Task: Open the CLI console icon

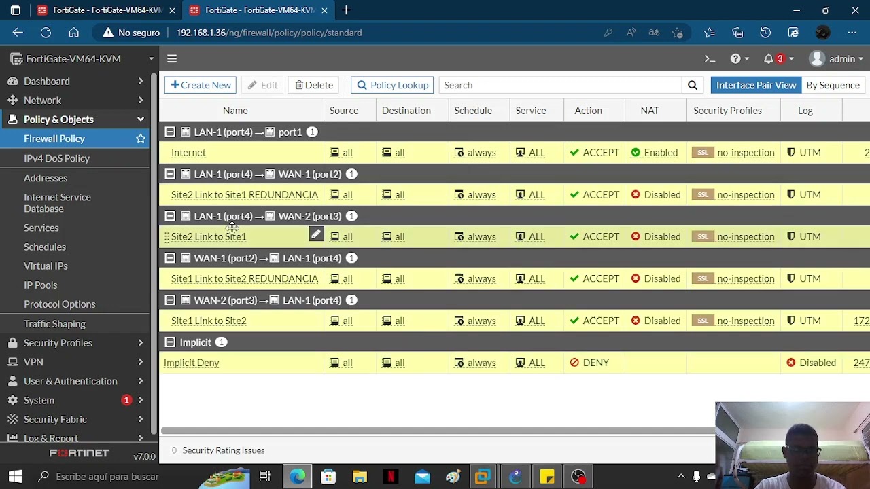Action: (710, 59)
